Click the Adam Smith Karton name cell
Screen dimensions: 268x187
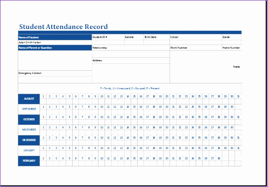(x=55, y=42)
